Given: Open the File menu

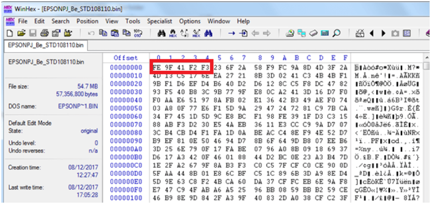Looking at the screenshot, I should [x=23, y=21].
